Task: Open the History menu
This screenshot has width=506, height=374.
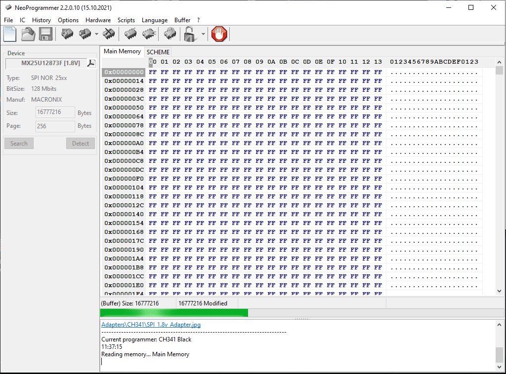Action: [42, 20]
